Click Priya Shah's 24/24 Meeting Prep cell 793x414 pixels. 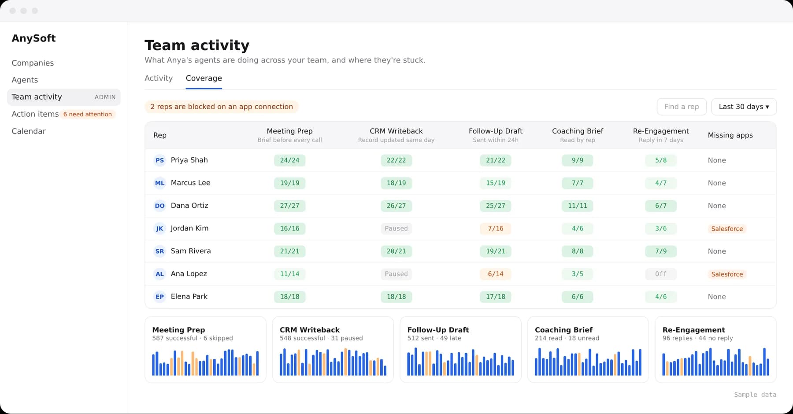coord(289,160)
